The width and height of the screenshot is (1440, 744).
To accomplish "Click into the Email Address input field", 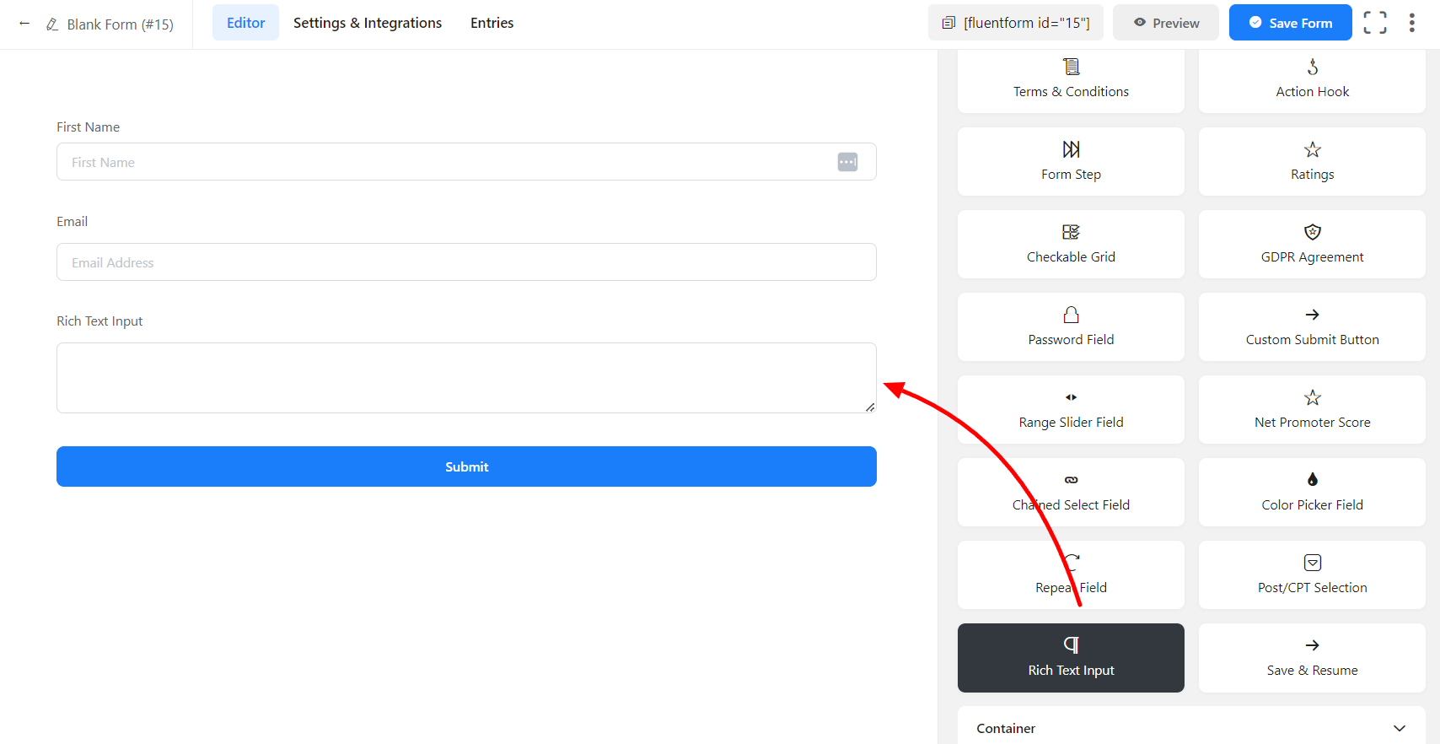I will (x=465, y=262).
